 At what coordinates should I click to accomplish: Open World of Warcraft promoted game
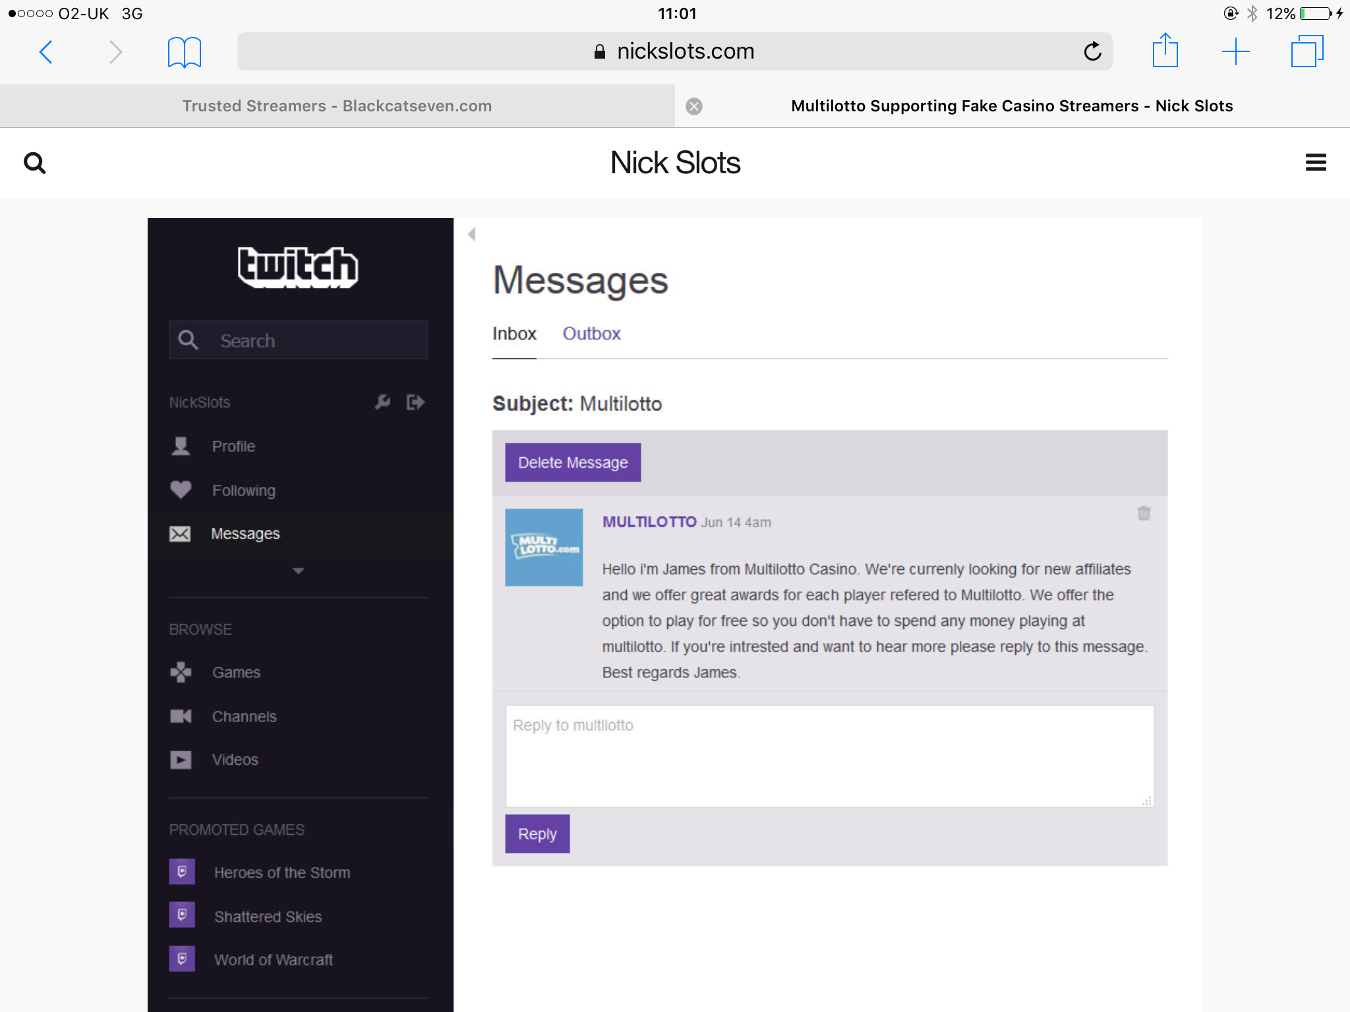(273, 960)
